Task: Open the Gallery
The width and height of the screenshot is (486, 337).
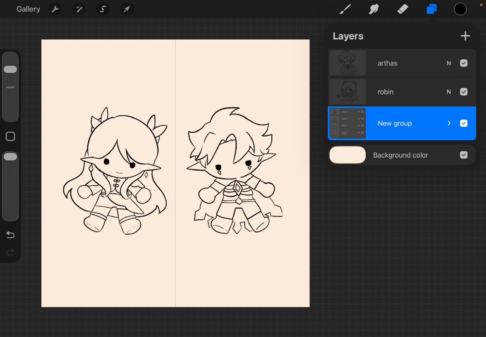Action: click(x=28, y=9)
